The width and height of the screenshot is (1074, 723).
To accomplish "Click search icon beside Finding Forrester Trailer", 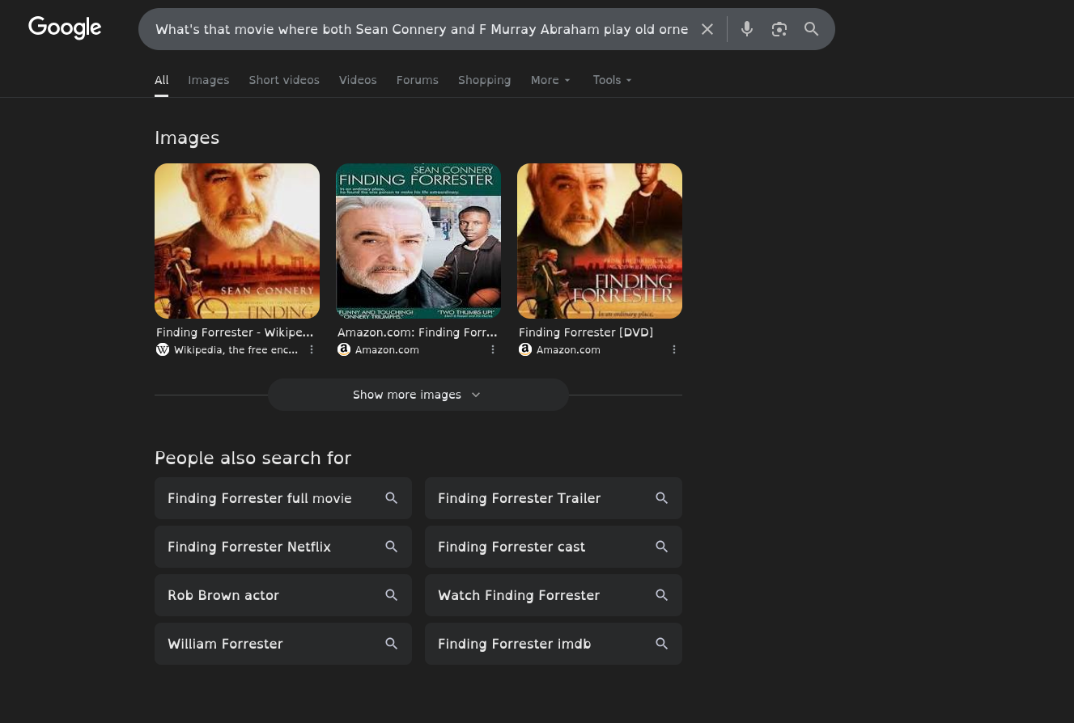I will tap(661, 498).
